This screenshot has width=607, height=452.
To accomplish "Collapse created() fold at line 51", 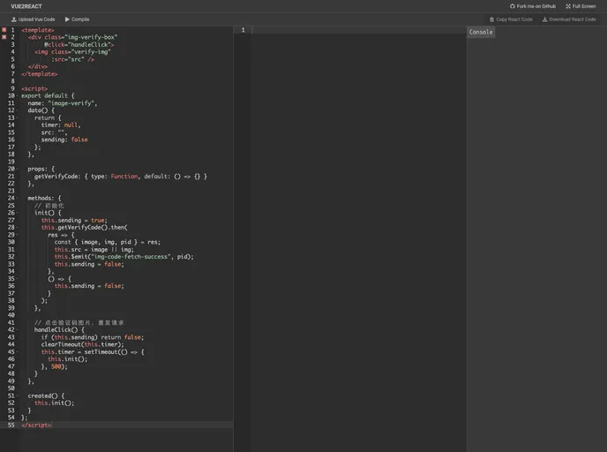I will [17, 395].
